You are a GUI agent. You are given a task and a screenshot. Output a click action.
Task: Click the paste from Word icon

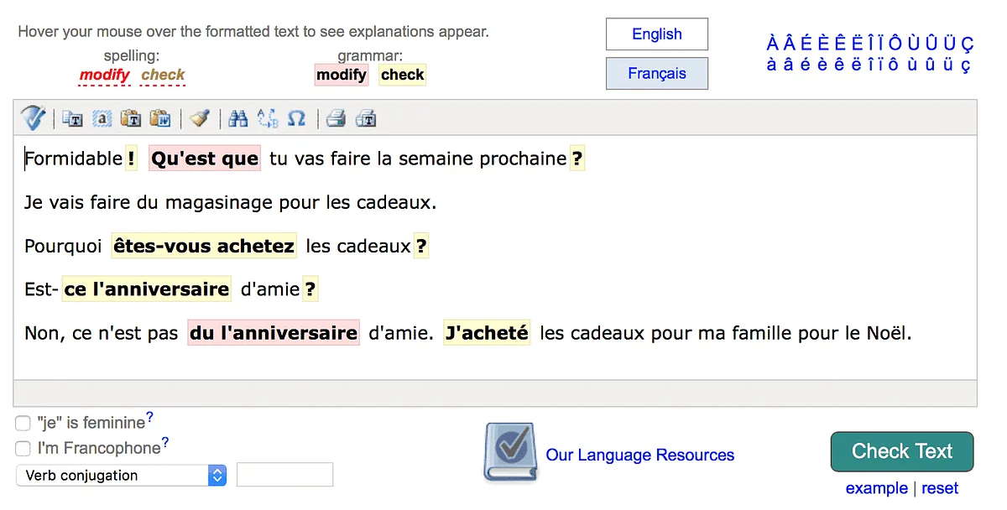coord(159,118)
